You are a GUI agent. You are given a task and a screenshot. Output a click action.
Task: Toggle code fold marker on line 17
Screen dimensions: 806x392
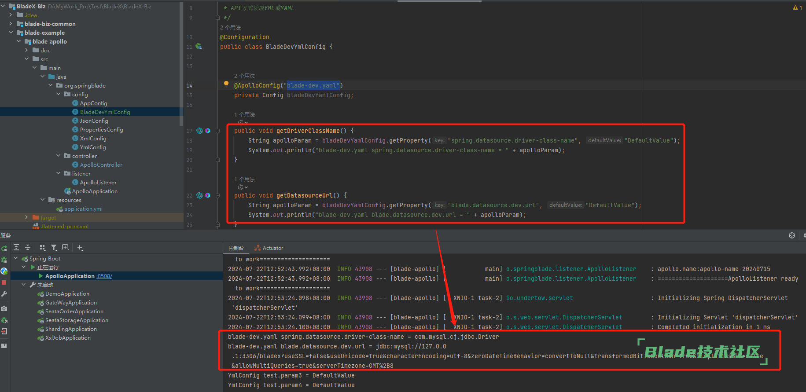coord(217,131)
